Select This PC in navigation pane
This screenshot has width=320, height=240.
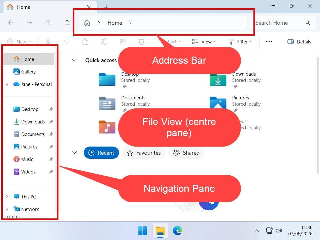click(24, 197)
